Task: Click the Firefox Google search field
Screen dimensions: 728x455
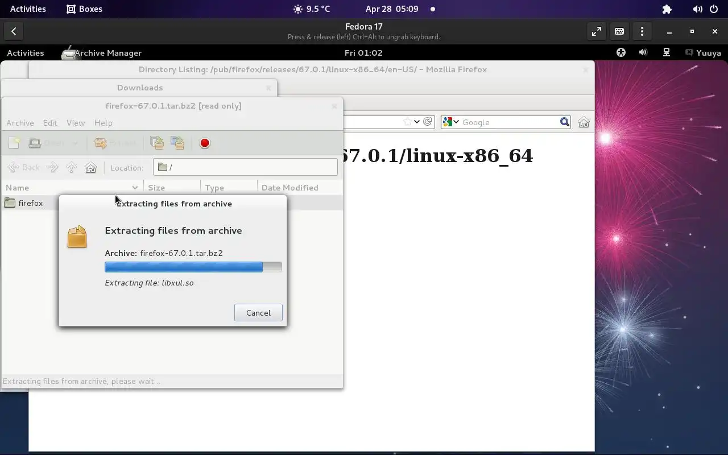Action: pyautogui.click(x=509, y=122)
